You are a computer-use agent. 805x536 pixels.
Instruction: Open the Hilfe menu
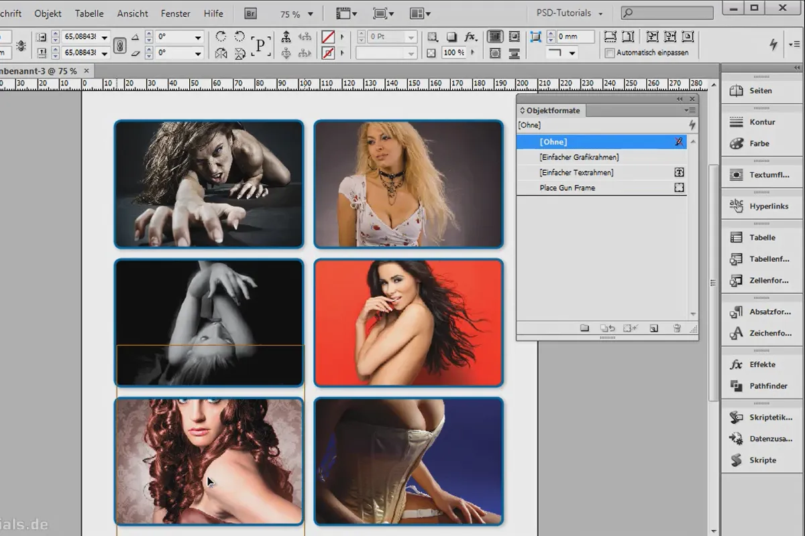(x=213, y=13)
